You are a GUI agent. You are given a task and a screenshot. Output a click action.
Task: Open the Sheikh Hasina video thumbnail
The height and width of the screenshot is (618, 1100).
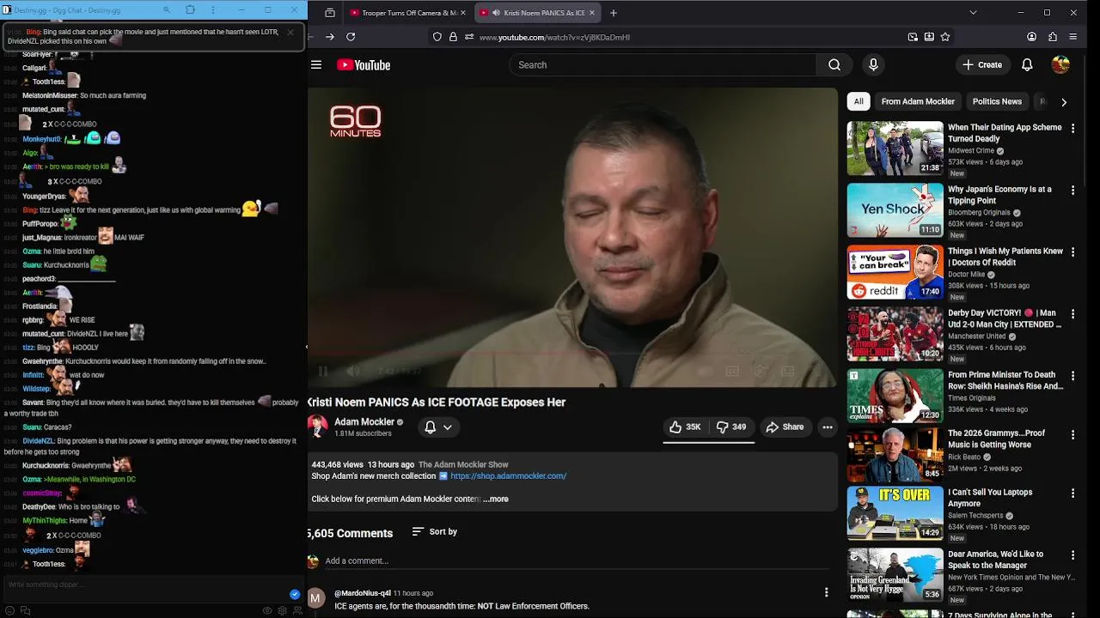coord(895,396)
